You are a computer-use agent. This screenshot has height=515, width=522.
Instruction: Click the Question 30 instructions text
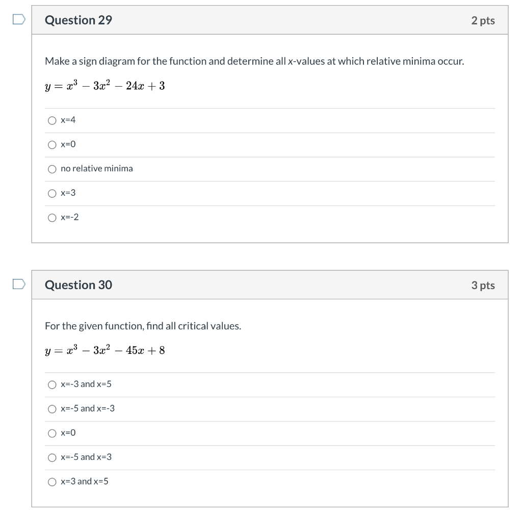pos(143,326)
